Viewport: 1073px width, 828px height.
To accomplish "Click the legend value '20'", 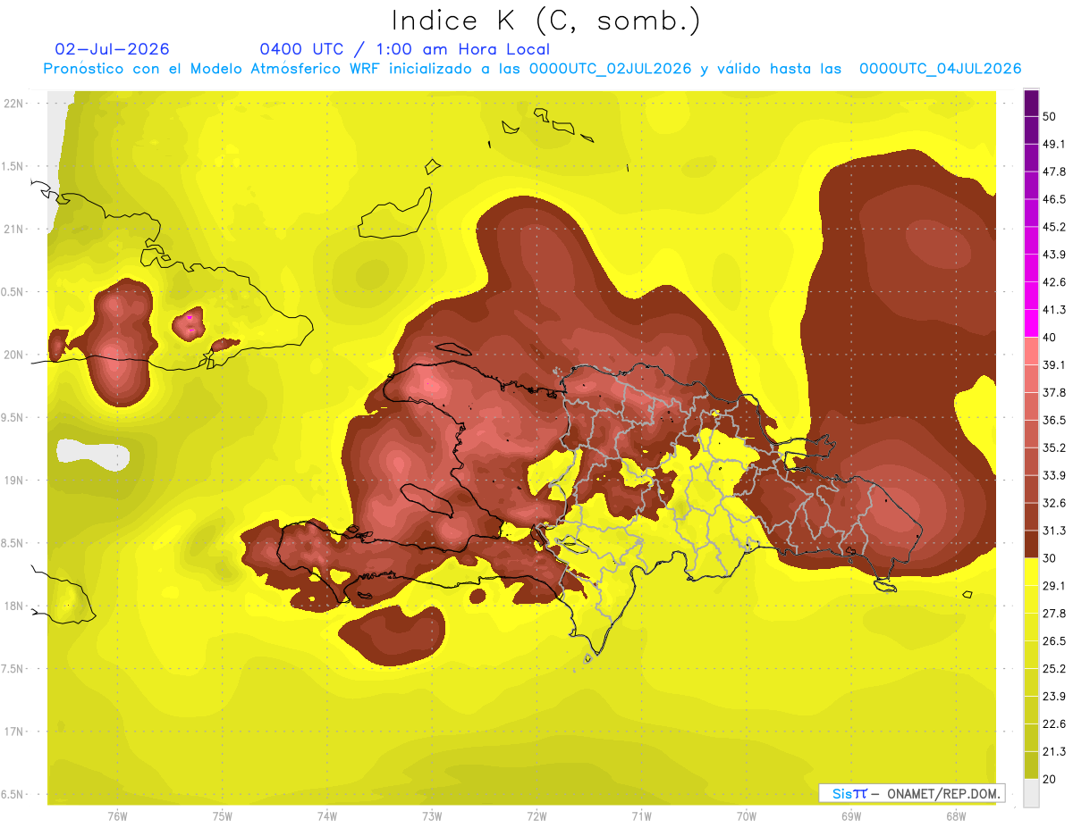I will (1050, 779).
